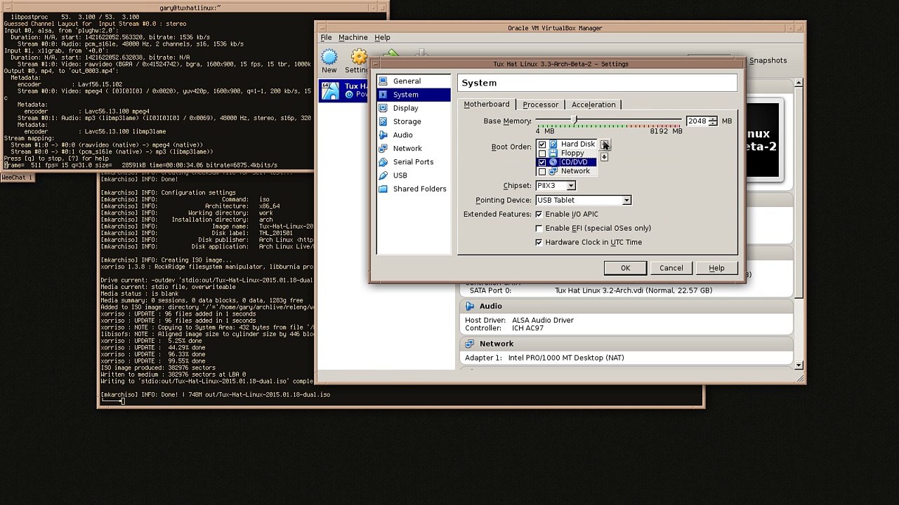The width and height of the screenshot is (899, 505).
Task: Click the Settings gear icon in VirtualBox Manager
Action: pyautogui.click(x=359, y=57)
